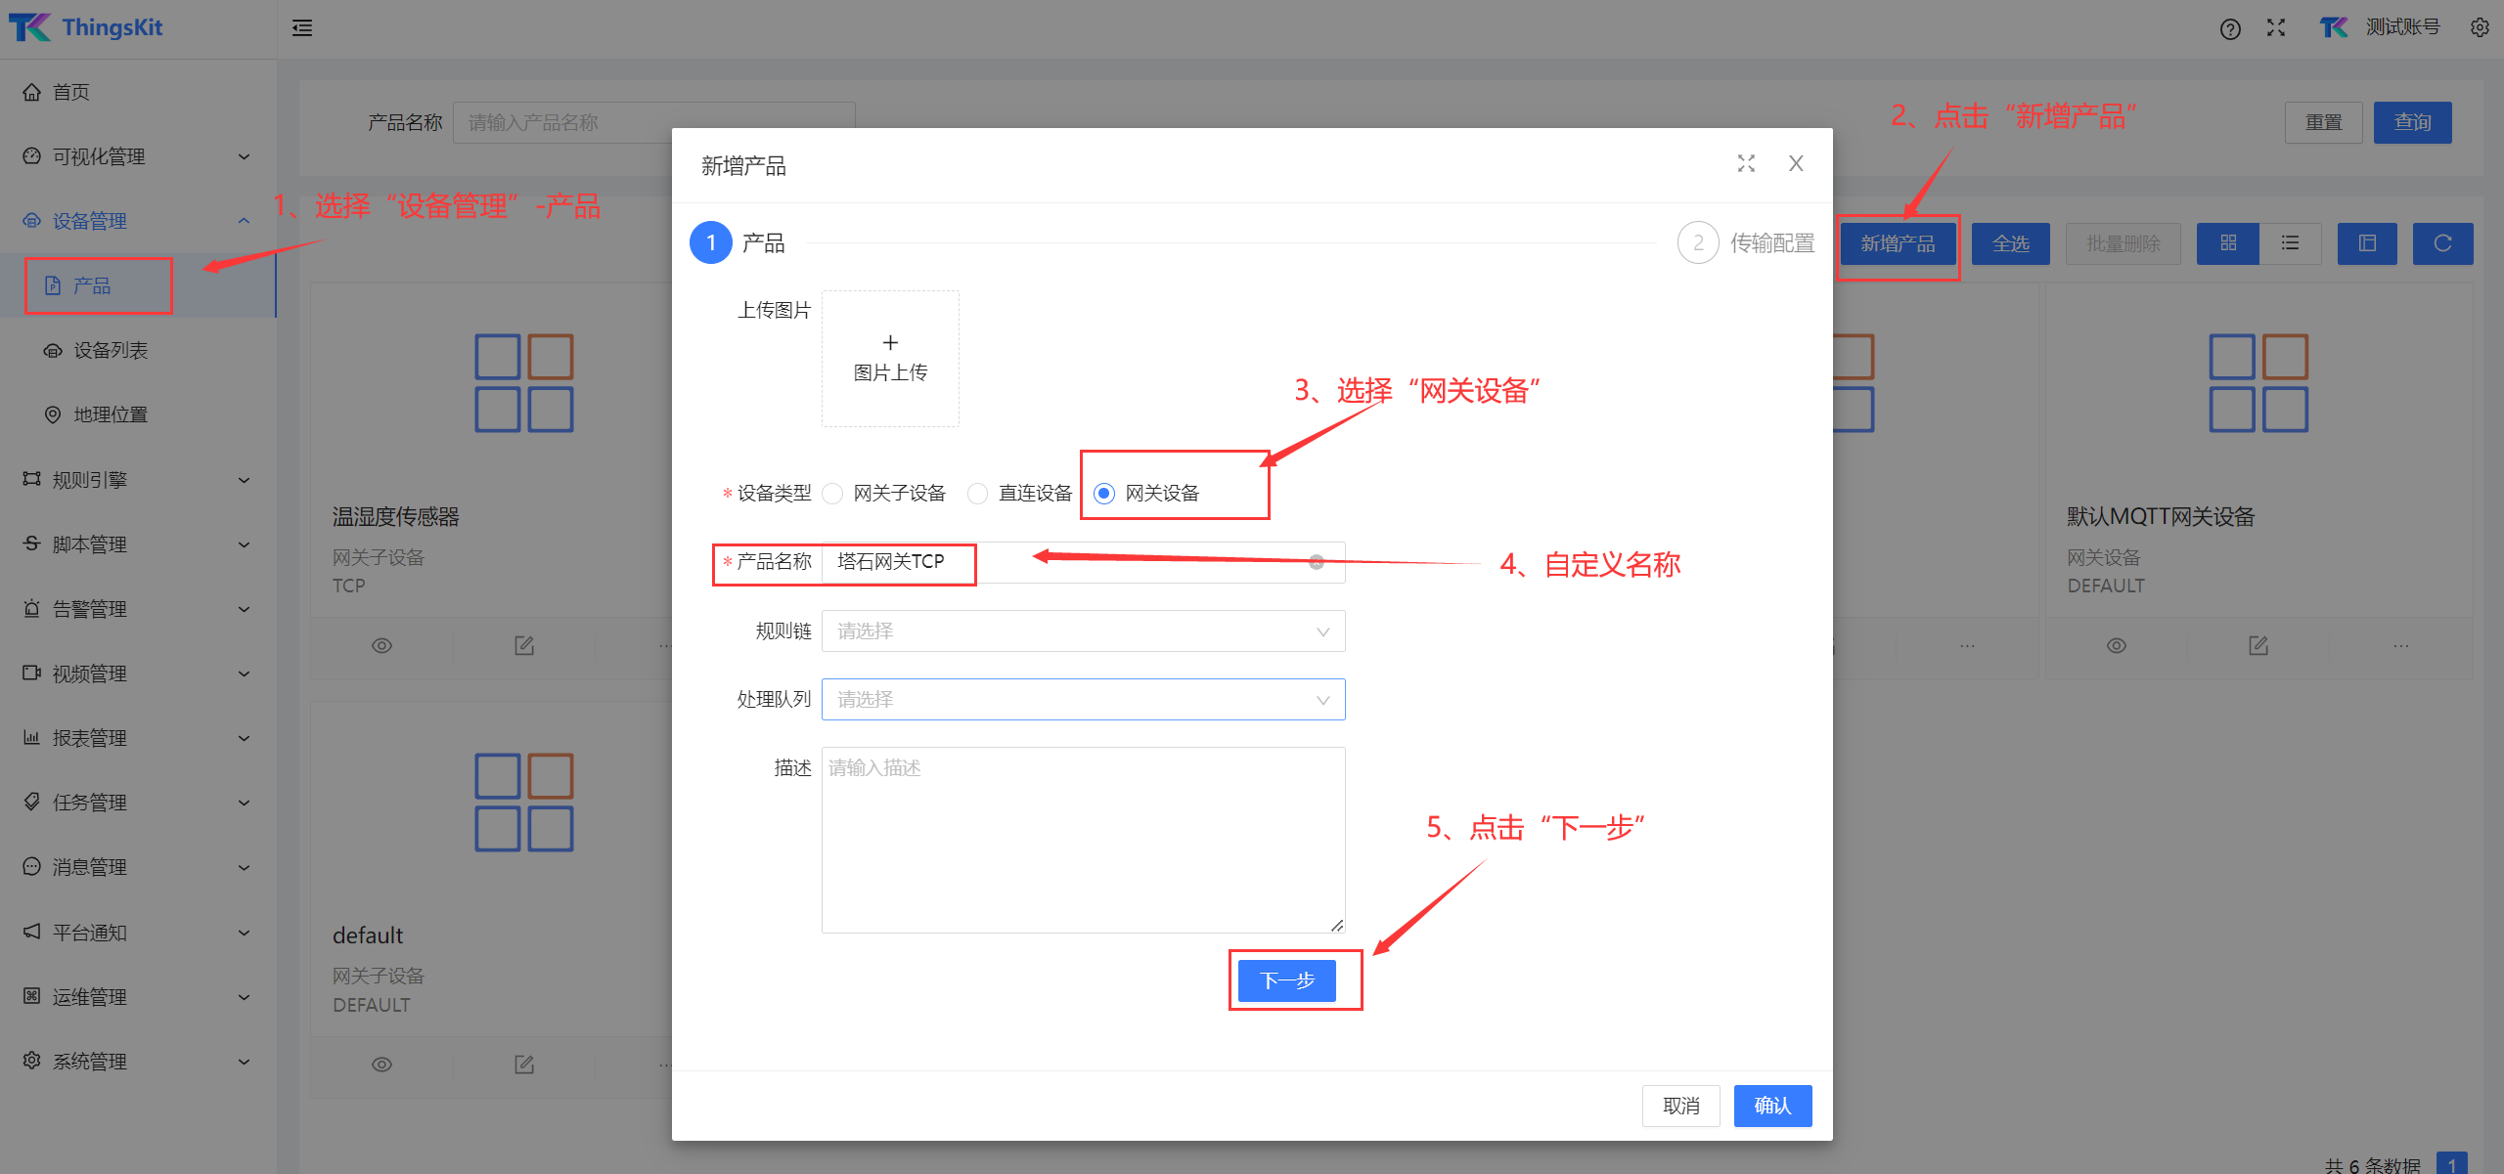
Task: Collapse the 设备管理 menu
Action: click(x=138, y=221)
